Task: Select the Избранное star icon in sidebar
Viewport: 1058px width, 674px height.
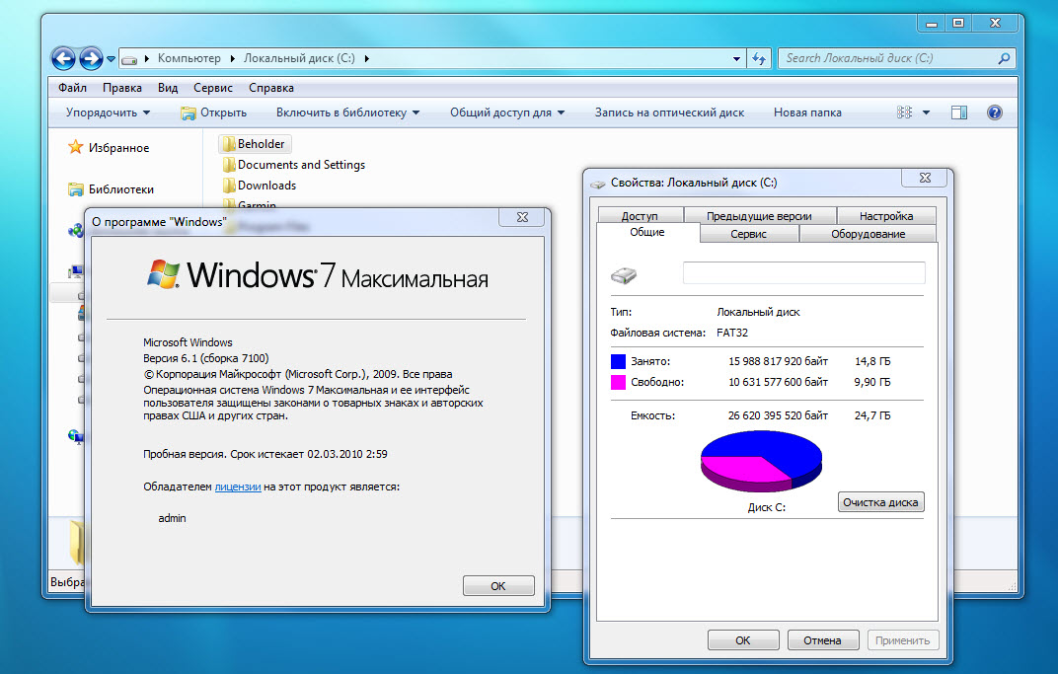Action: [x=75, y=147]
